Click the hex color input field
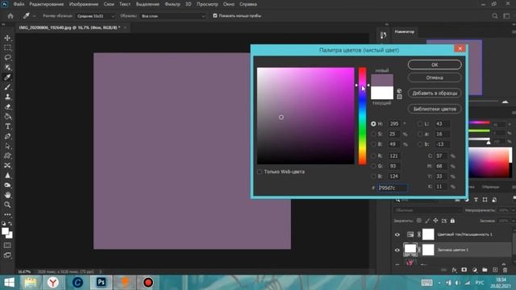This screenshot has height=290, width=516. click(x=393, y=188)
